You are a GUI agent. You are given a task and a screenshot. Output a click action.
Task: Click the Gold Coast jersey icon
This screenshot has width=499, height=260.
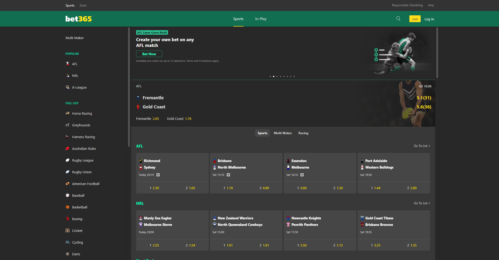click(x=138, y=107)
